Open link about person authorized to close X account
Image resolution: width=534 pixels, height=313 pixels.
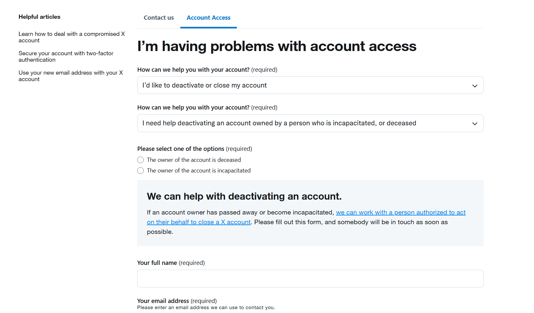401,213
